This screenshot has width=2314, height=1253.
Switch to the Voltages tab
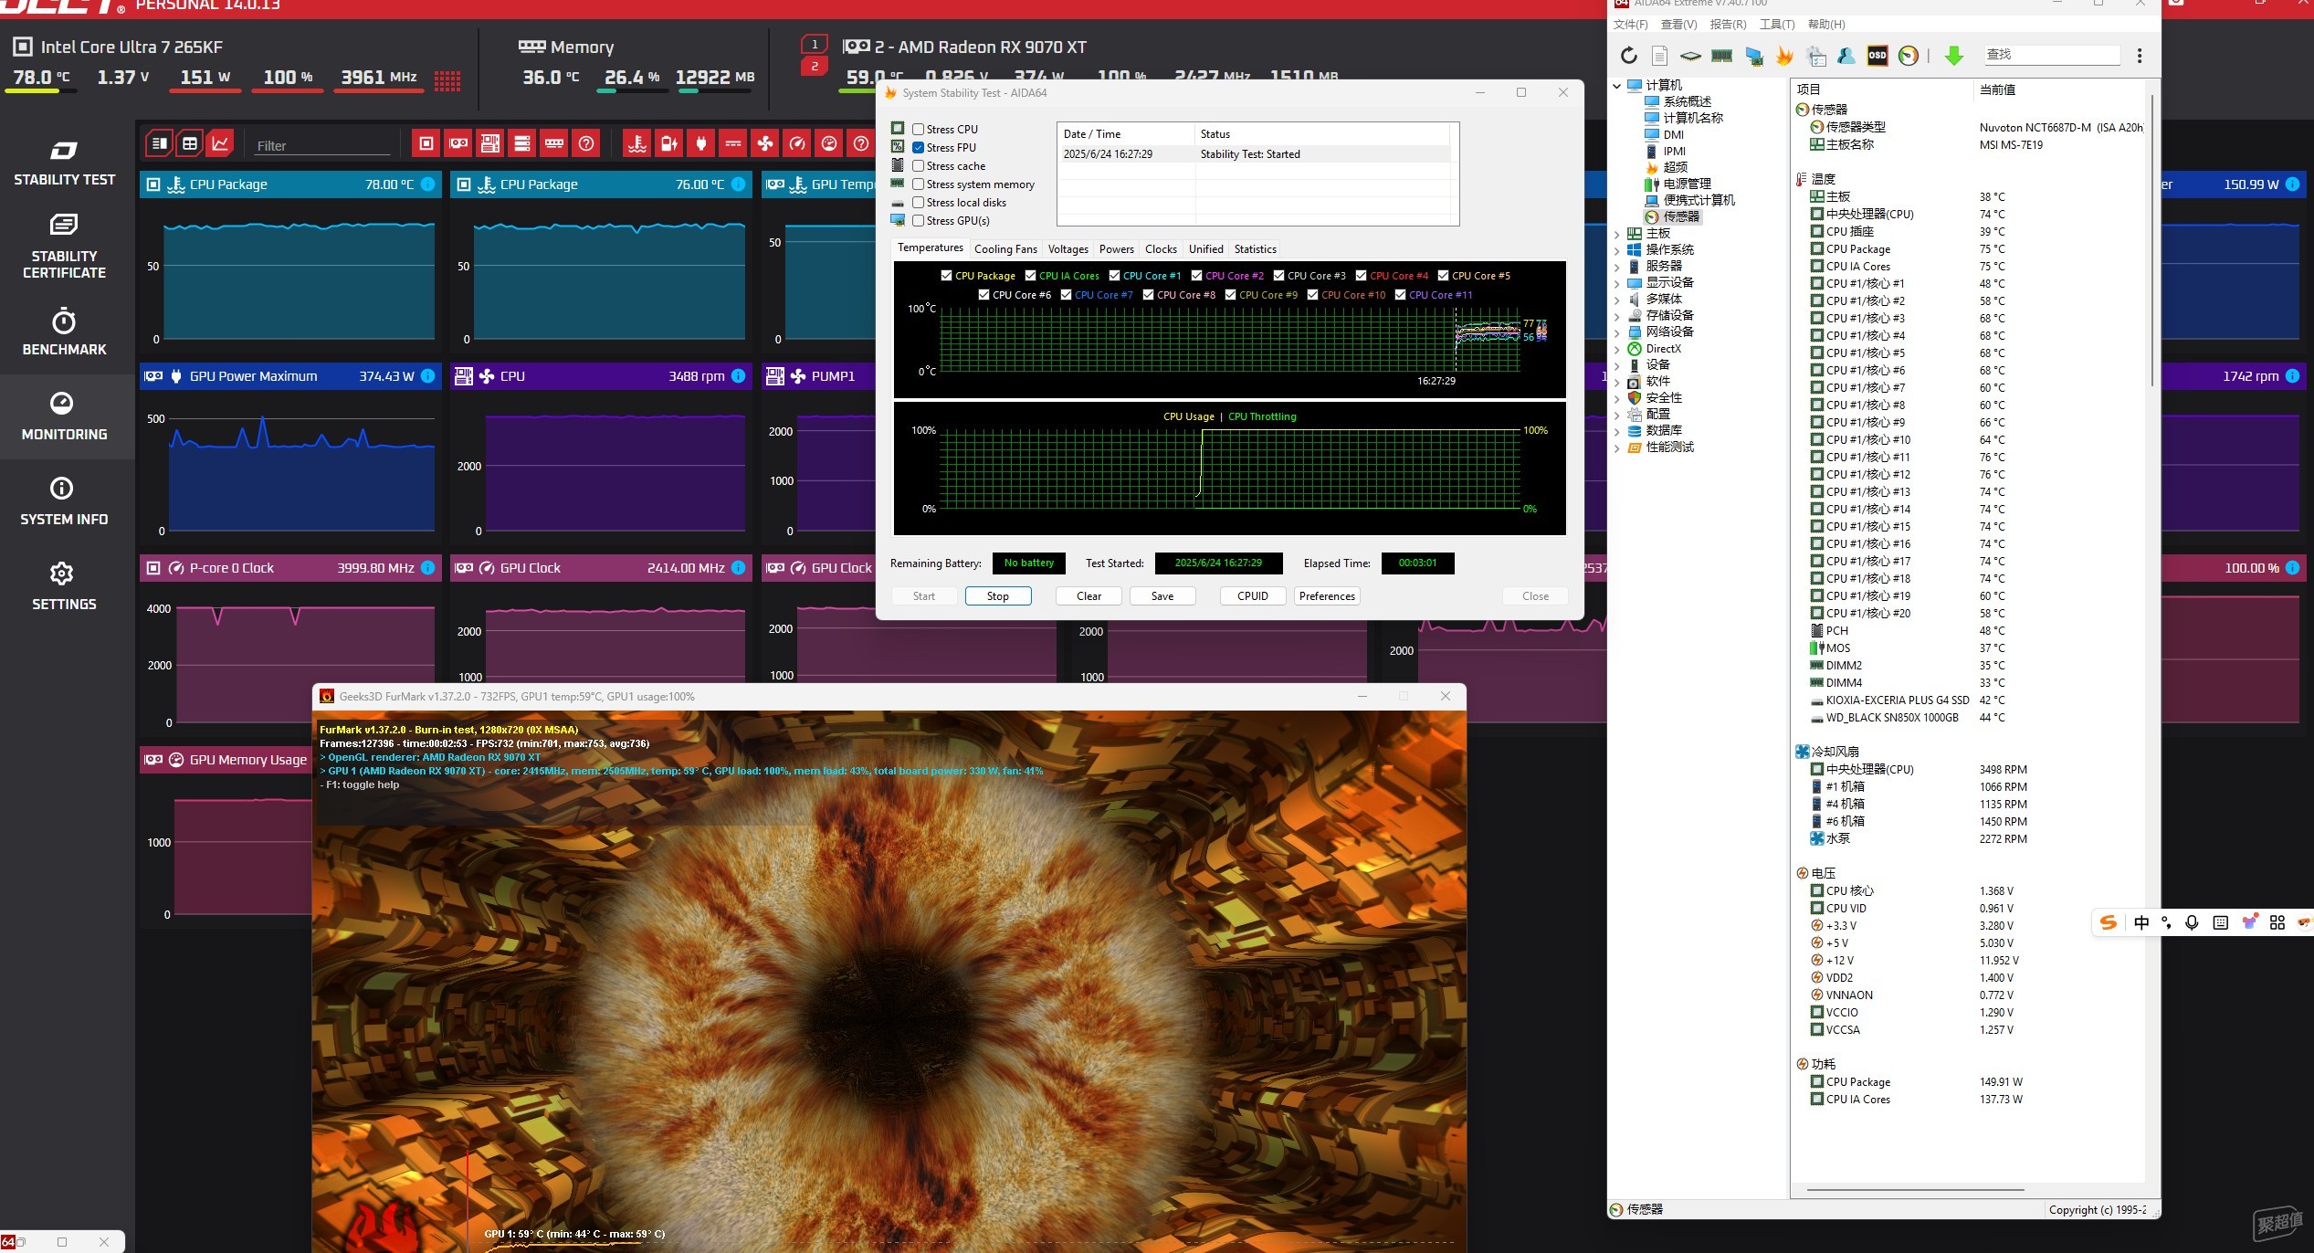pos(1068,249)
